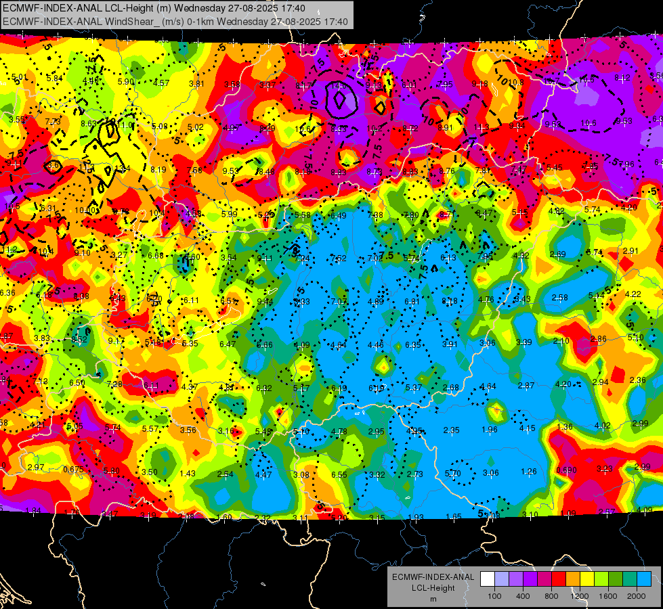
Task: Click the grid value 7.52
Action: [x=339, y=258]
